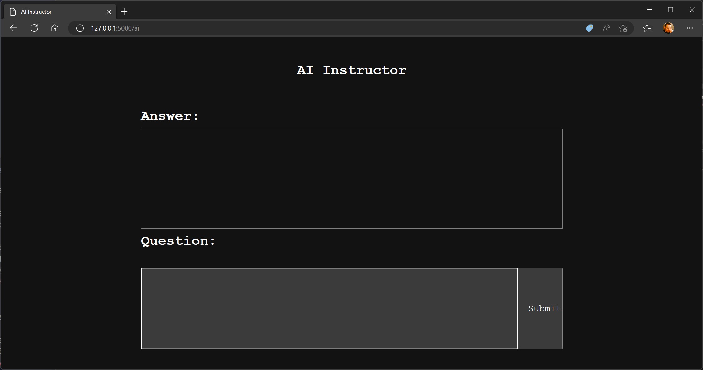Start Read Aloud for this page

coord(606,28)
